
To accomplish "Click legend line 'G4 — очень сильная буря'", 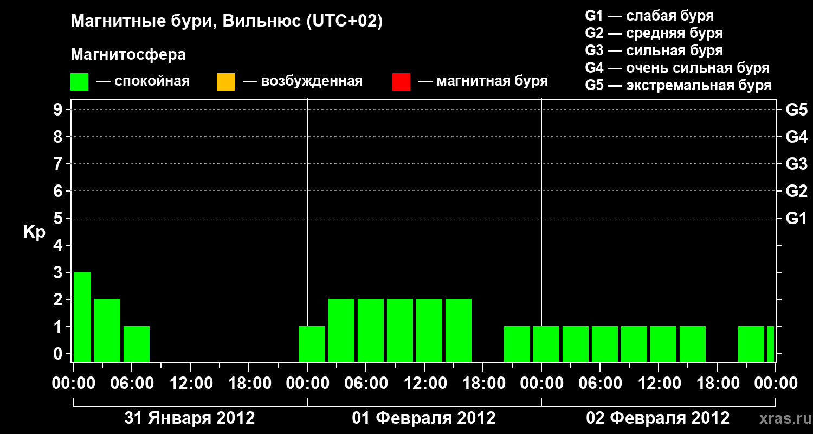I will click(x=677, y=68).
